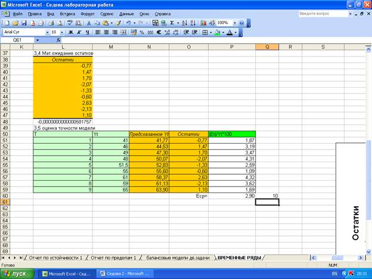Activate the Format Painter brush
The width and height of the screenshot is (372, 279).
119,23
